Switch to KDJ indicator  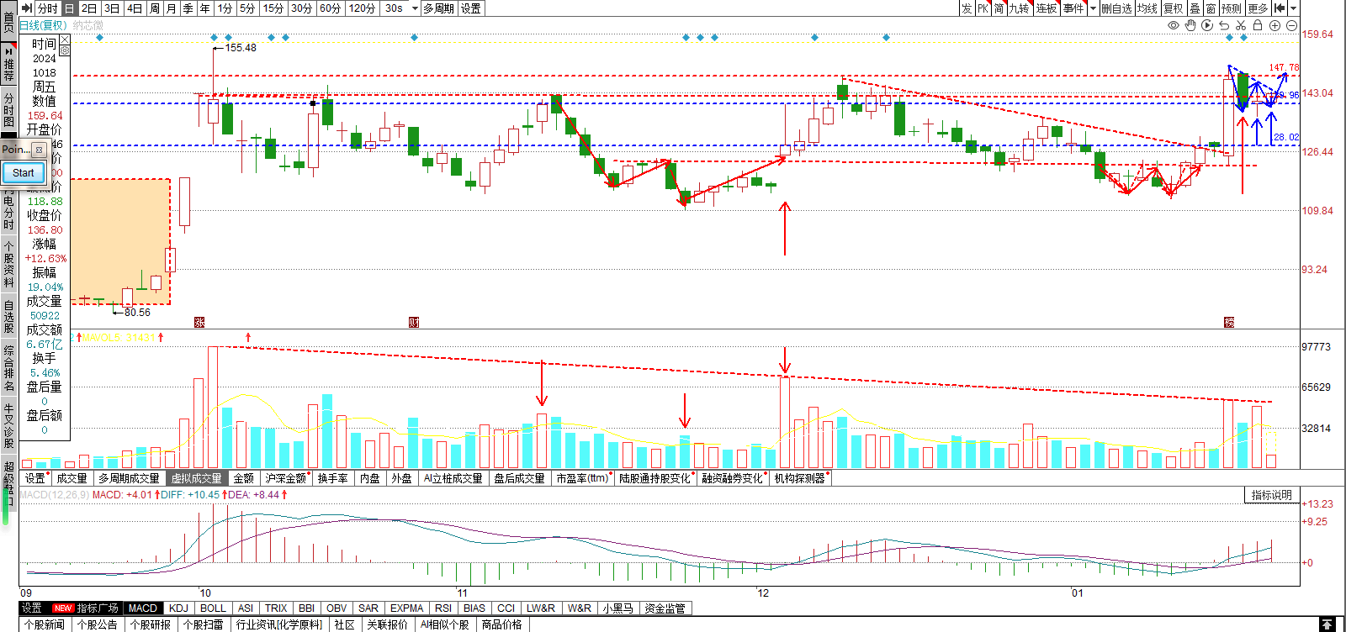coord(178,608)
